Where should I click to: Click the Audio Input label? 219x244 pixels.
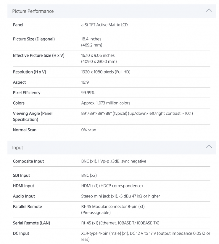24,196
